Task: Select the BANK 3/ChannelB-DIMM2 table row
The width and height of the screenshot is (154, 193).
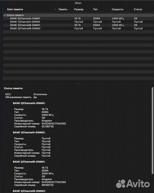Action: click(78, 29)
